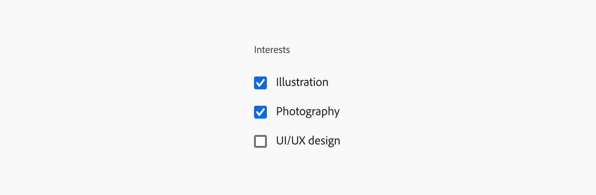This screenshot has height=195, width=596.
Task: Click the checkmark icon on the Photography checkbox
Action: [260, 112]
